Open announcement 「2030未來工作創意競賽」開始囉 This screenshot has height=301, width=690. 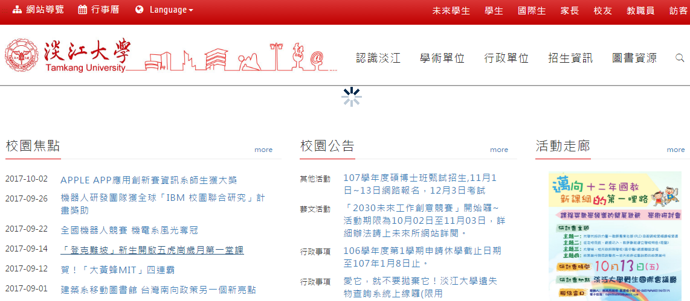424,220
